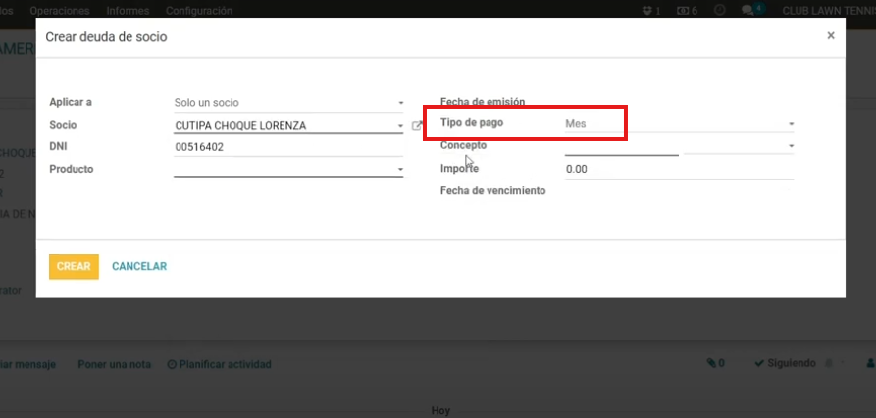876x418 pixels.
Task: Click Poner una nota
Action: [x=115, y=364]
